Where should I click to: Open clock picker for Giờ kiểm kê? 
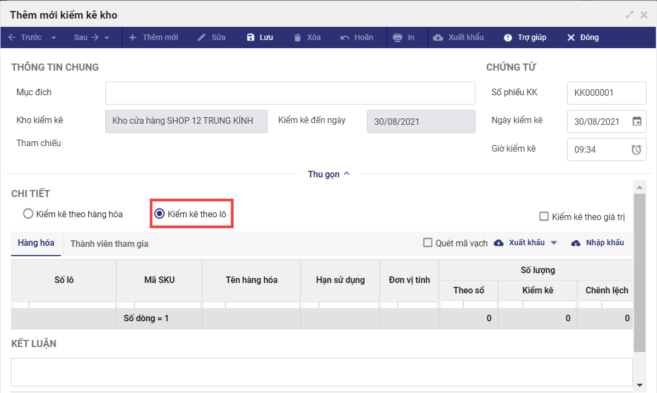[x=636, y=149]
